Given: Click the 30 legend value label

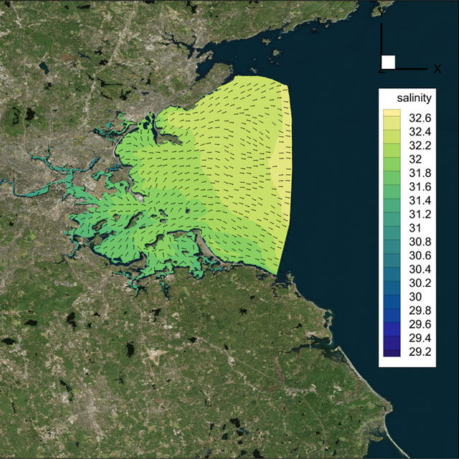Looking at the screenshot, I should coord(415,296).
